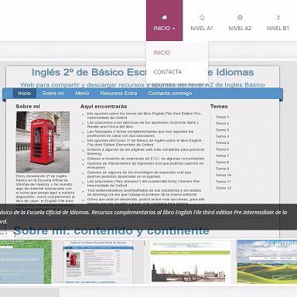Open the NIVEL B1 menu label
Viewport: 297px width, 297px height.
pyautogui.click(x=278, y=29)
